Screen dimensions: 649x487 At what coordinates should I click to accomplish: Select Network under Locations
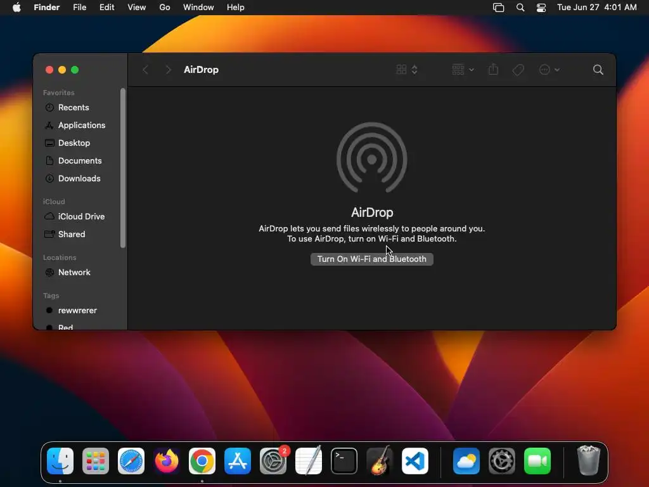[x=74, y=273]
